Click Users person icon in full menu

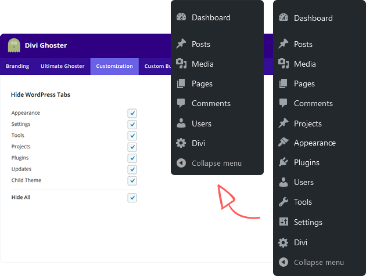pyautogui.click(x=284, y=182)
